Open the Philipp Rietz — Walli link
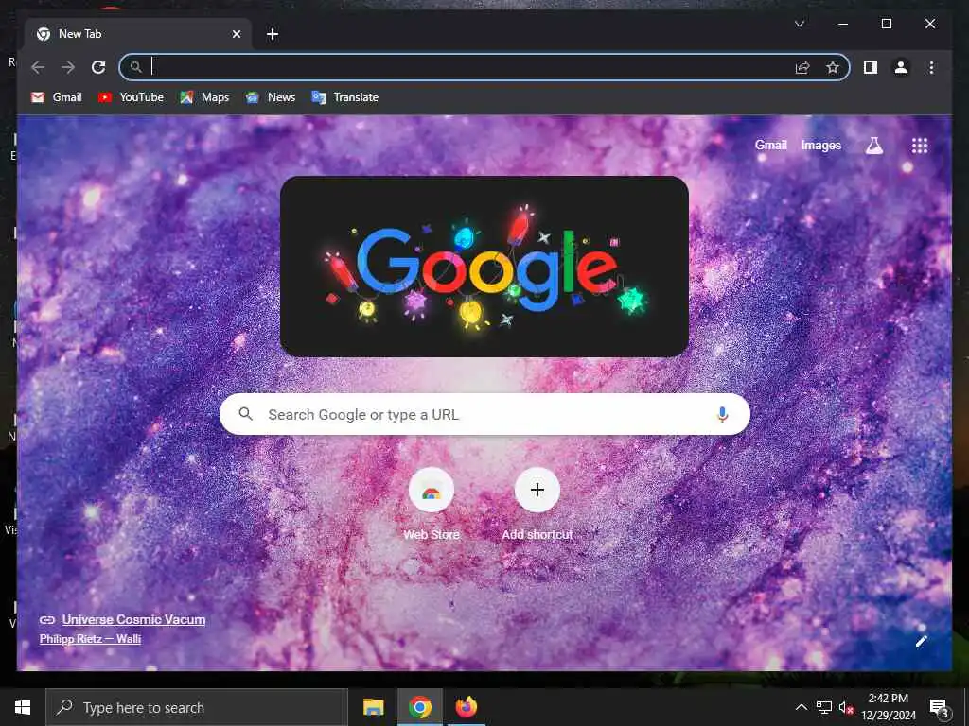969x726 pixels. coord(90,639)
